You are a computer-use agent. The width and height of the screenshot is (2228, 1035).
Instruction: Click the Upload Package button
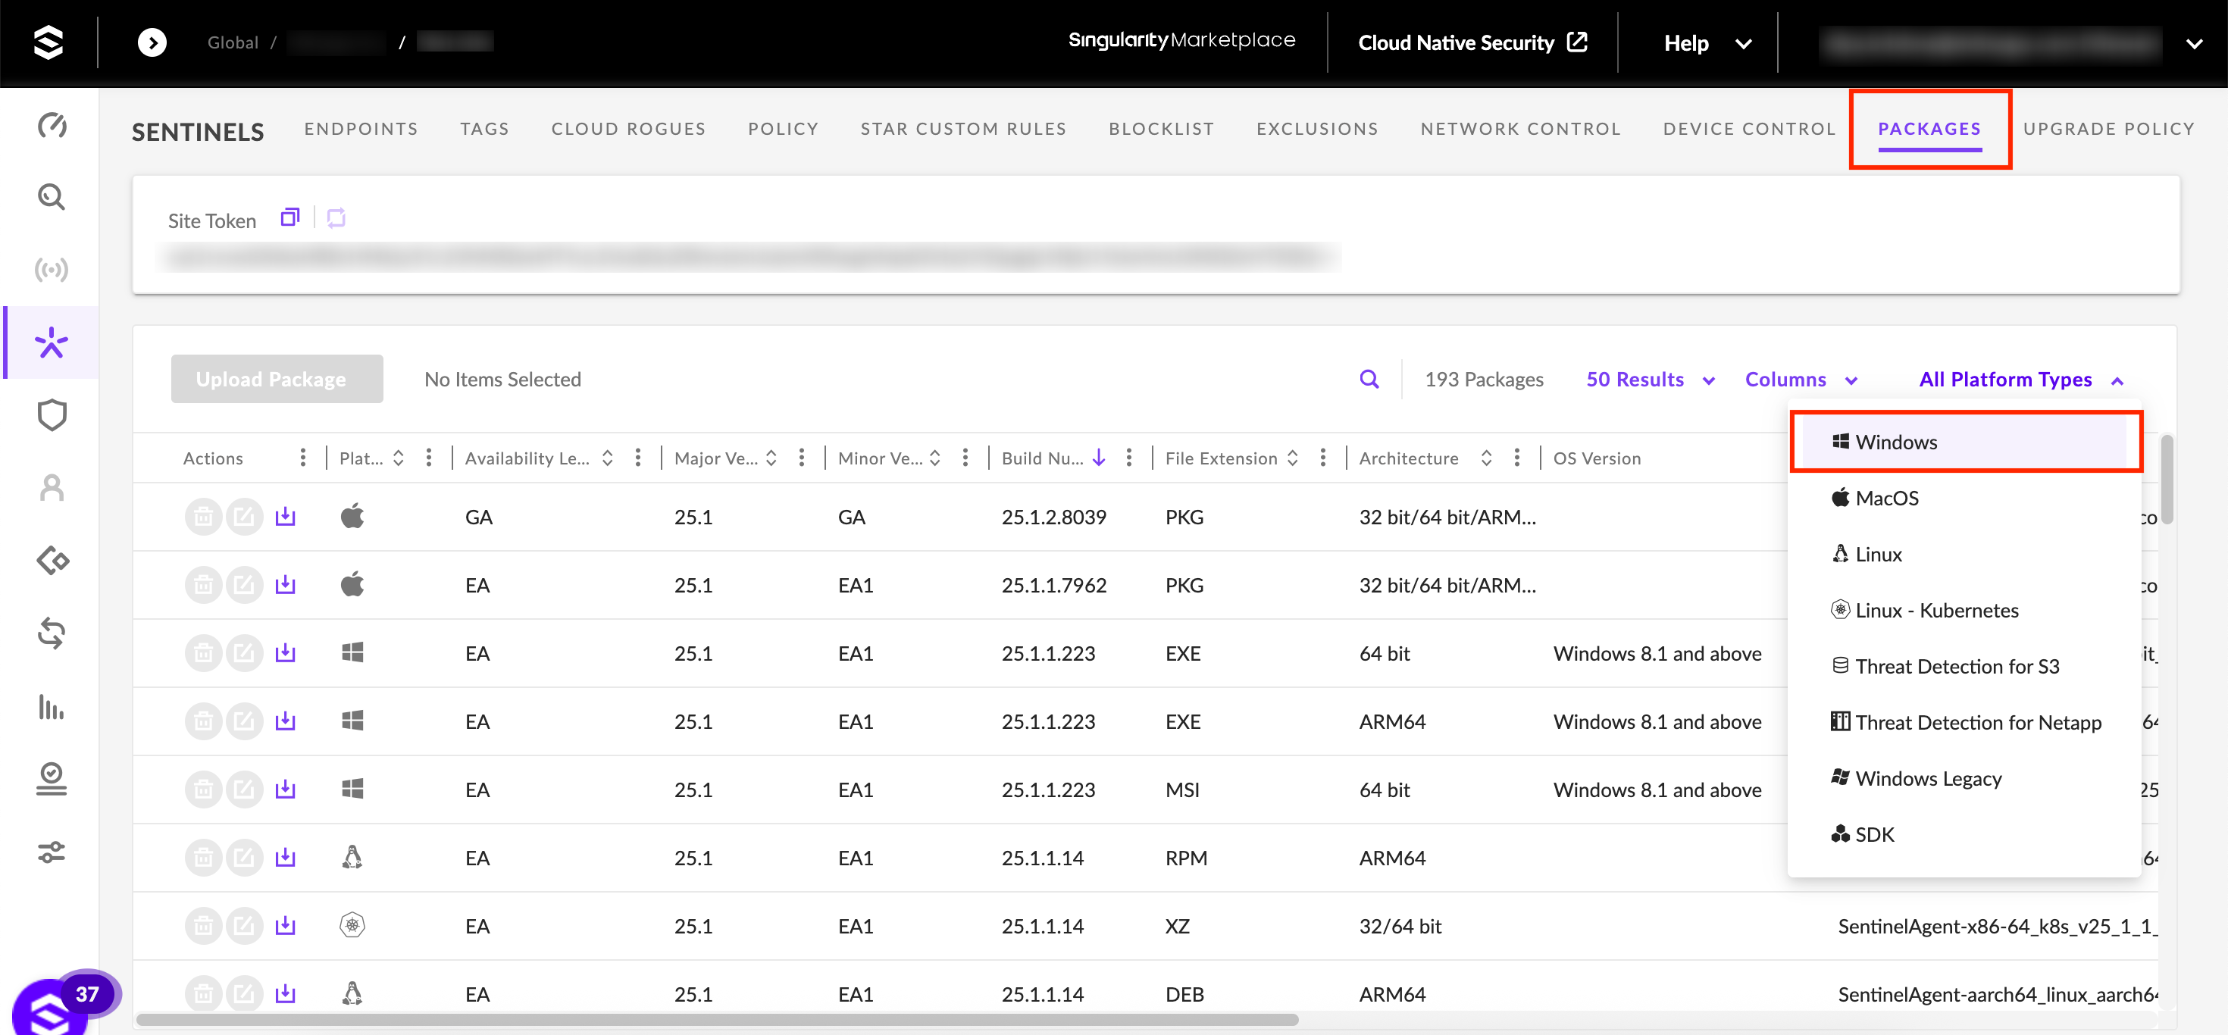click(277, 379)
